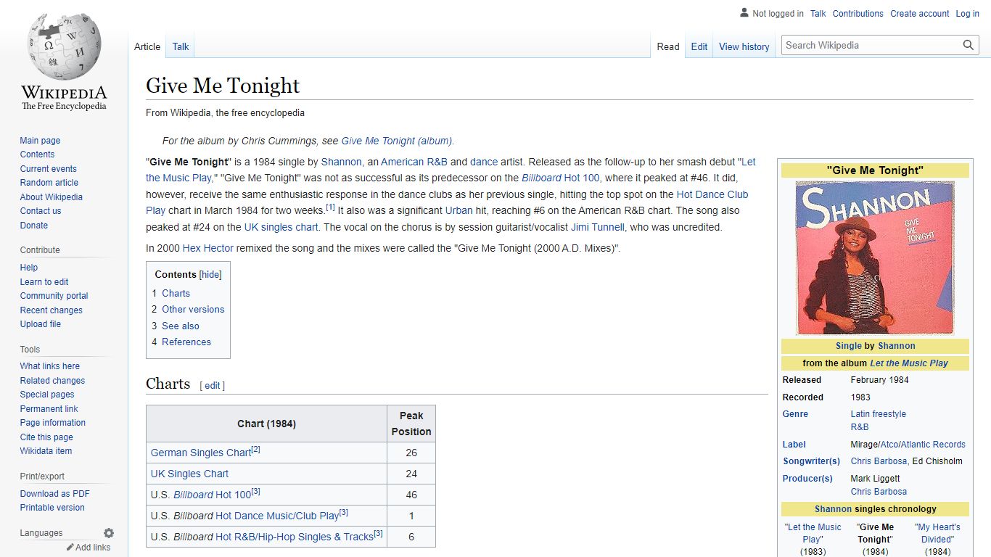Open the Wikidata item link
Image resolution: width=991 pixels, height=557 pixels.
point(46,451)
